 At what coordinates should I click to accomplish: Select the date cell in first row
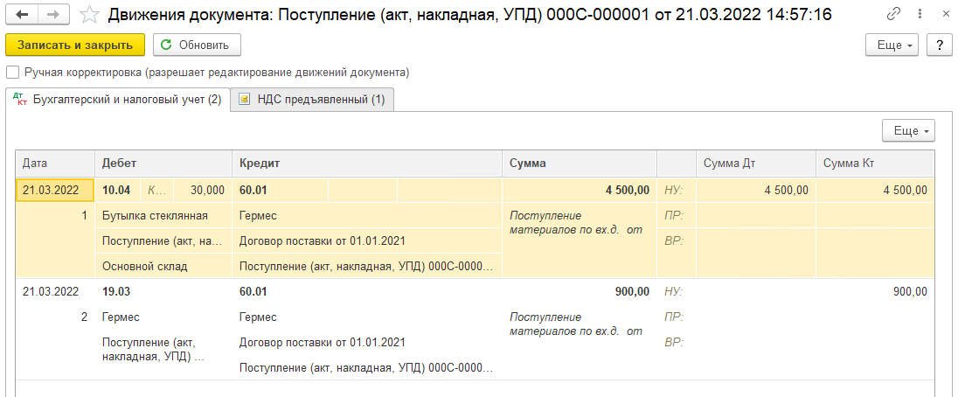coord(55,191)
